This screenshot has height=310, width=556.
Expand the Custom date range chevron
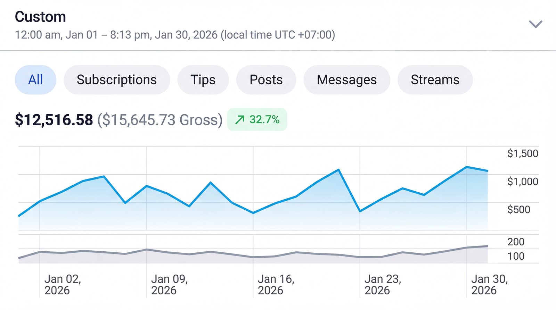535,24
